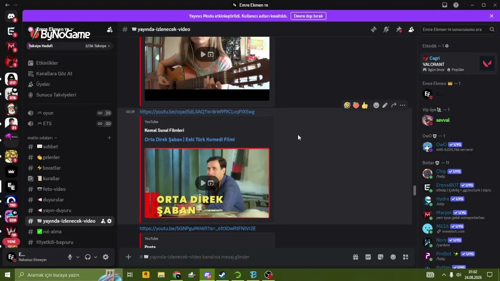This screenshot has width=500, height=281.
Task: Toggle headphone deafen in user panel
Action: [x=88, y=257]
